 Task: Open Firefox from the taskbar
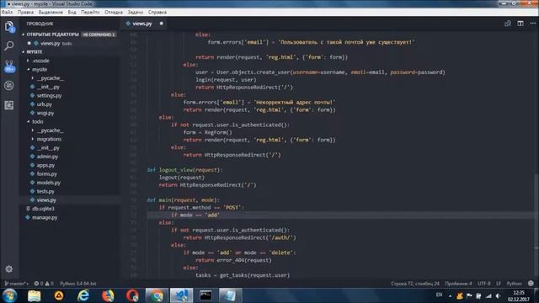(108, 295)
